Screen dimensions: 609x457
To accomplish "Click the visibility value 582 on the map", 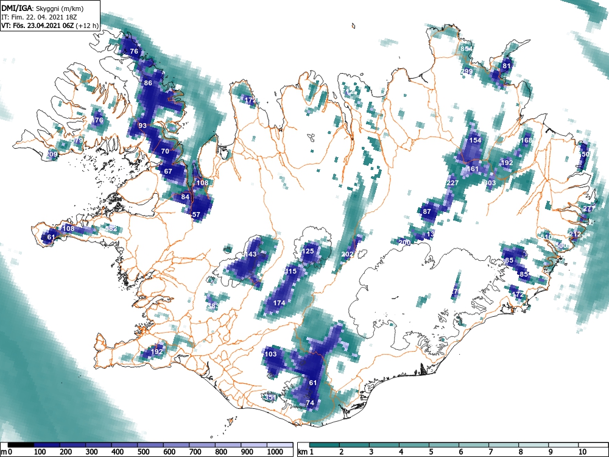I will [111, 228].
